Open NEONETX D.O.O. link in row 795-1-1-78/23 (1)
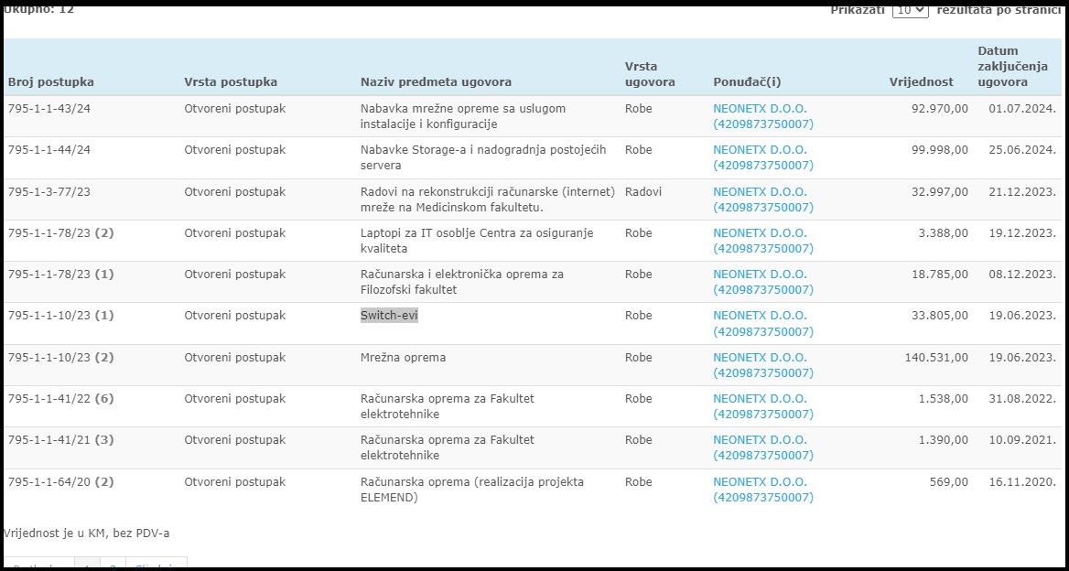 tap(763, 282)
